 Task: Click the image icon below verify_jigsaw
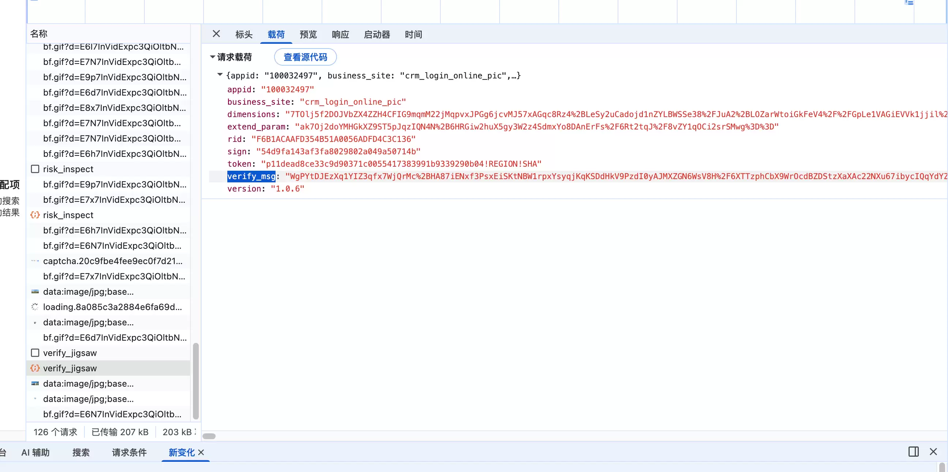point(35,383)
